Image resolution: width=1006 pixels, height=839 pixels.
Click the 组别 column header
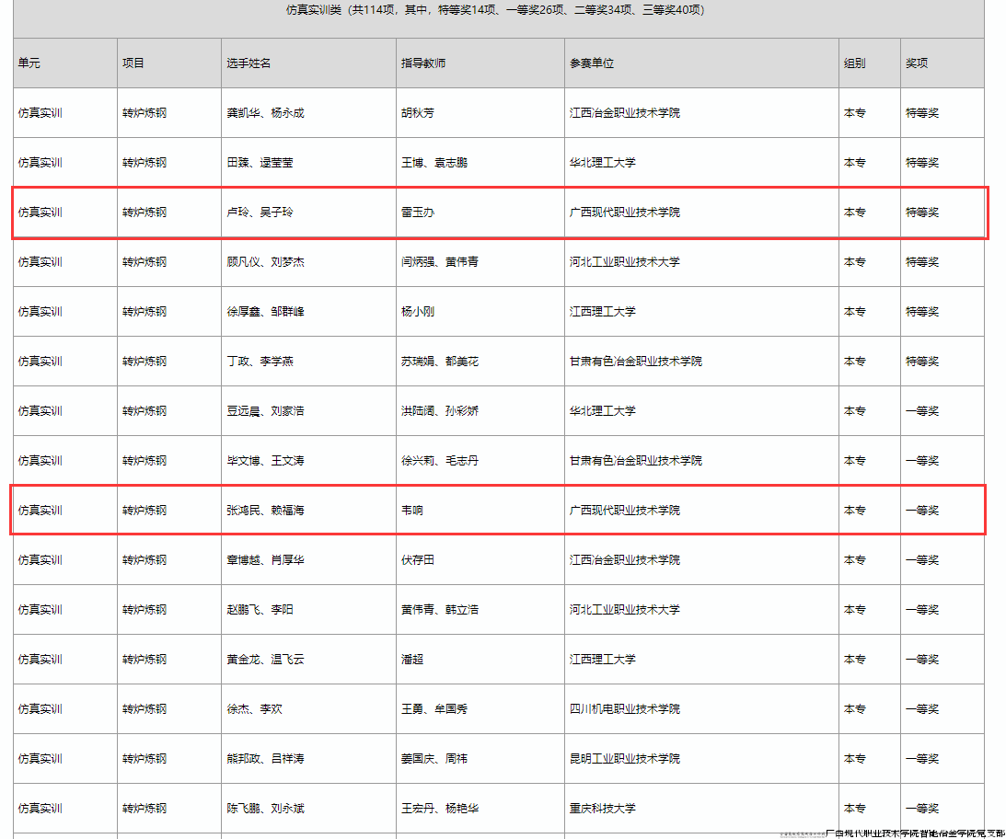(x=855, y=63)
